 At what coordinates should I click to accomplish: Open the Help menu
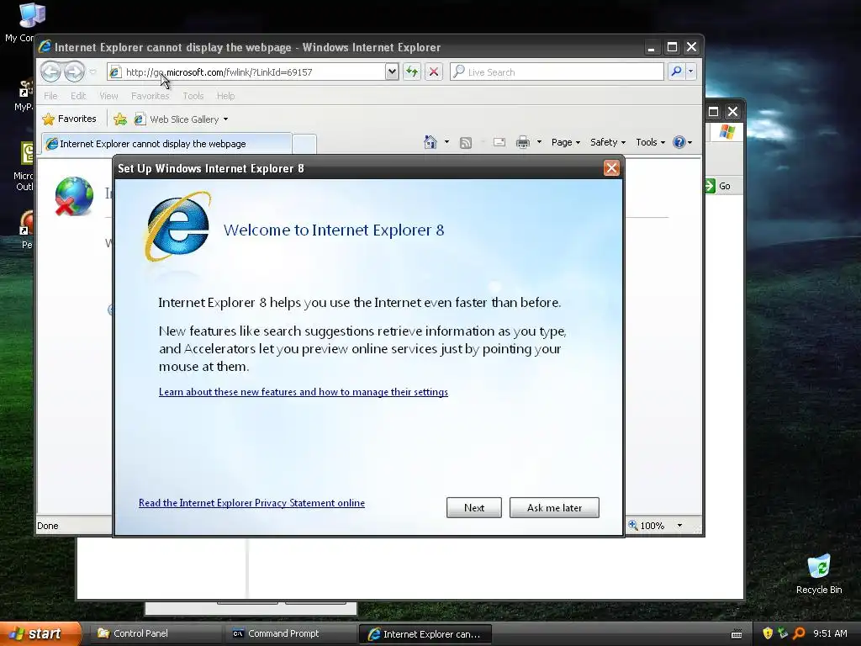(x=225, y=96)
